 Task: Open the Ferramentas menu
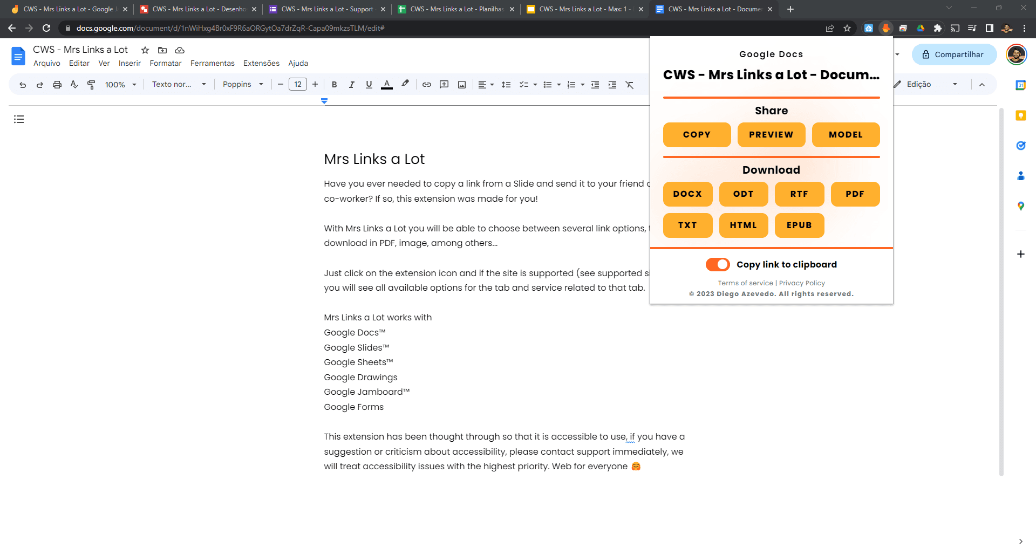pyautogui.click(x=213, y=63)
